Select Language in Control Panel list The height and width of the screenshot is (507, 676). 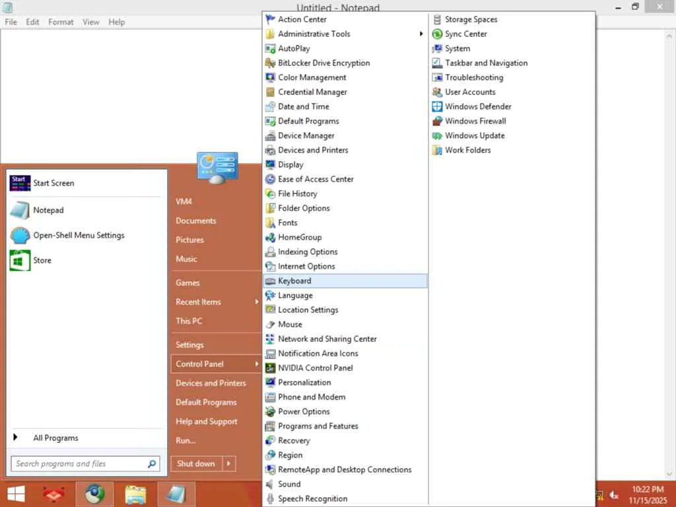(345, 296)
